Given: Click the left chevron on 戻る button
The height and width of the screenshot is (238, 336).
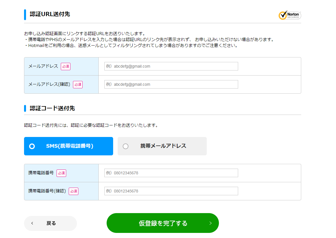Looking at the screenshot, I should pyautogui.click(x=32, y=223).
